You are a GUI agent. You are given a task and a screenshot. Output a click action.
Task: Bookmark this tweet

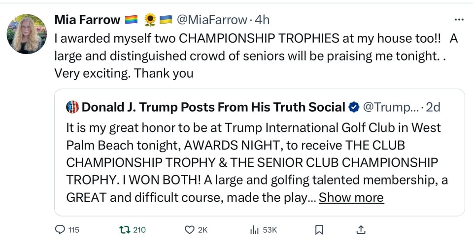319,230
